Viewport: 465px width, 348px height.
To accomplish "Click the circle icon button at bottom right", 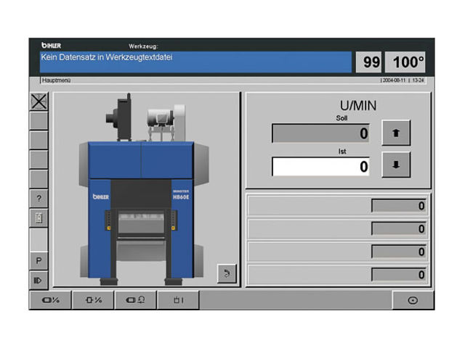I will [413, 300].
